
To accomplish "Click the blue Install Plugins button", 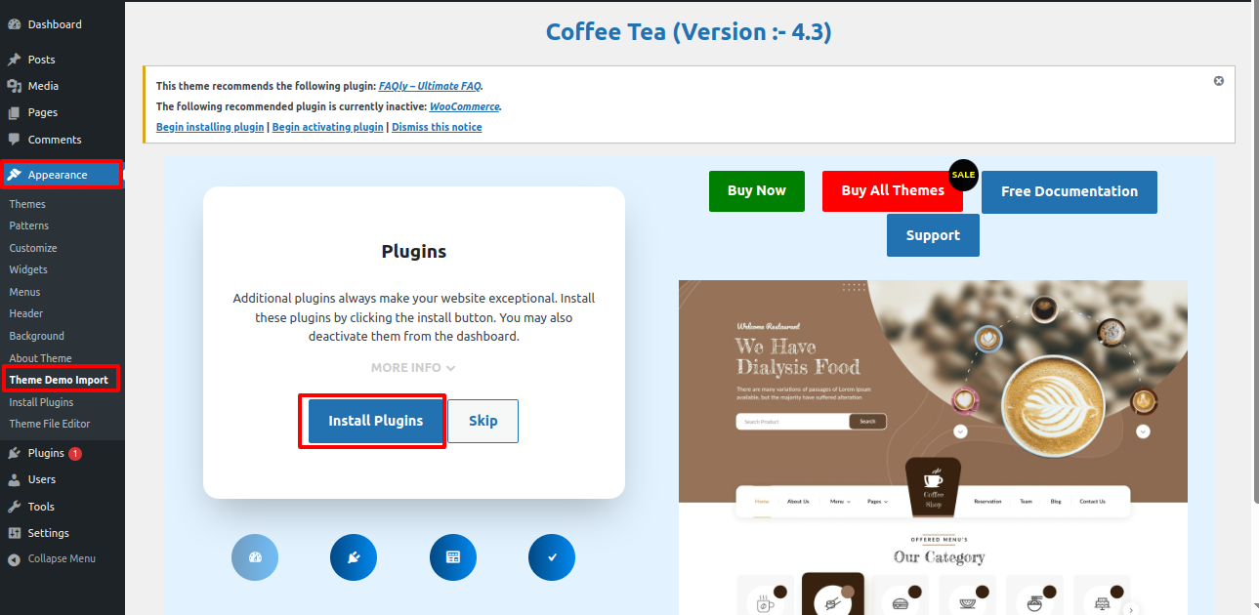I will coord(376,421).
